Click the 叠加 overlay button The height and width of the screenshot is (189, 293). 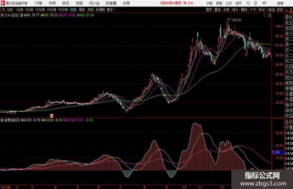[218, 10]
